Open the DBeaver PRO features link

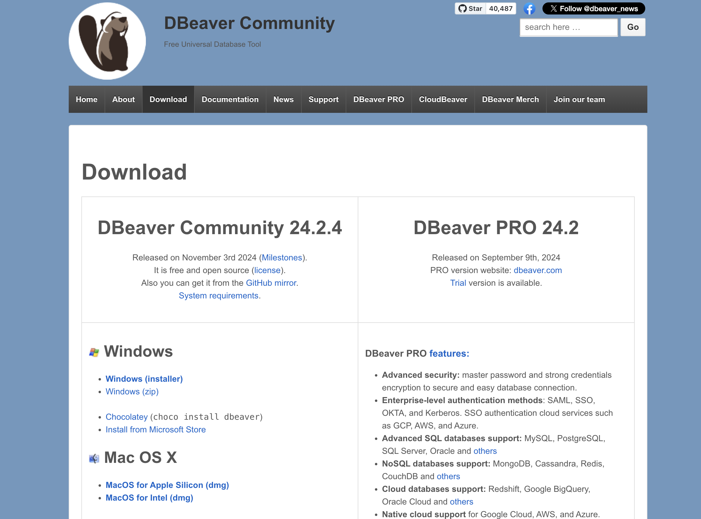(449, 353)
